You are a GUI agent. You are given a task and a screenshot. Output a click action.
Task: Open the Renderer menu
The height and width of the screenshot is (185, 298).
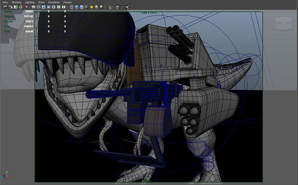pyautogui.click(x=54, y=2)
